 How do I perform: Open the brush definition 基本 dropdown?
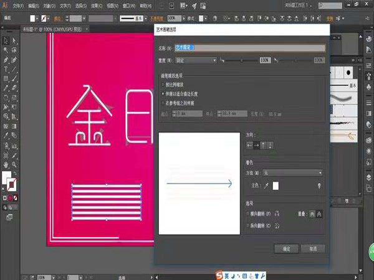[146, 18]
